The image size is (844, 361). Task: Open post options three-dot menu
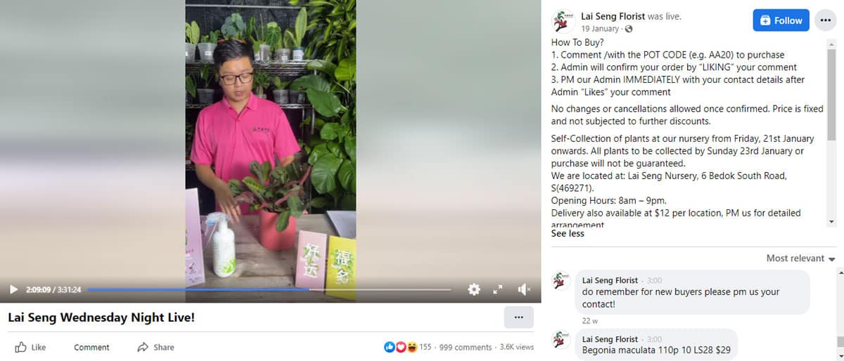[x=826, y=20]
